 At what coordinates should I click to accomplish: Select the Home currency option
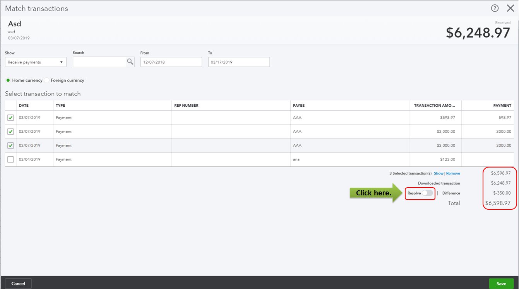[8, 80]
